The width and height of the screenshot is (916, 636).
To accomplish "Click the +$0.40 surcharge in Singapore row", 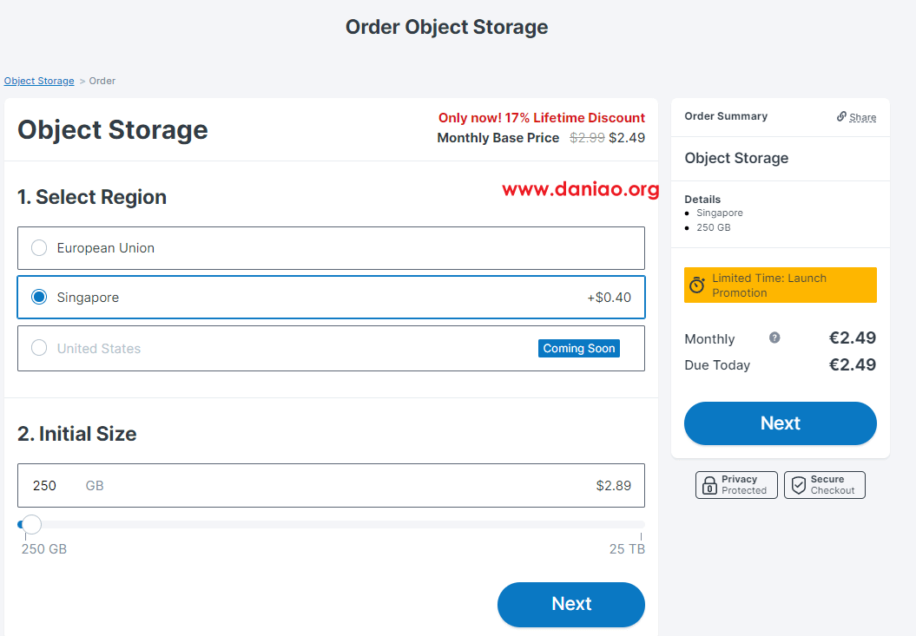I will click(609, 298).
